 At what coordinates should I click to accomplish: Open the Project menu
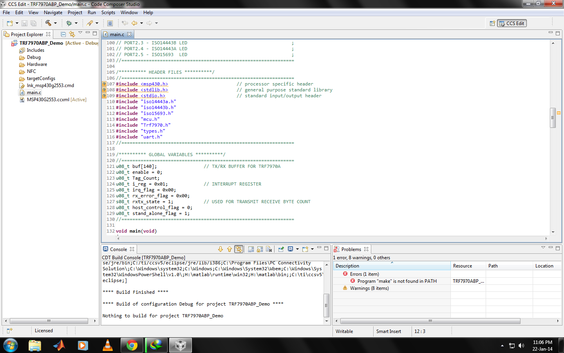coord(75,13)
